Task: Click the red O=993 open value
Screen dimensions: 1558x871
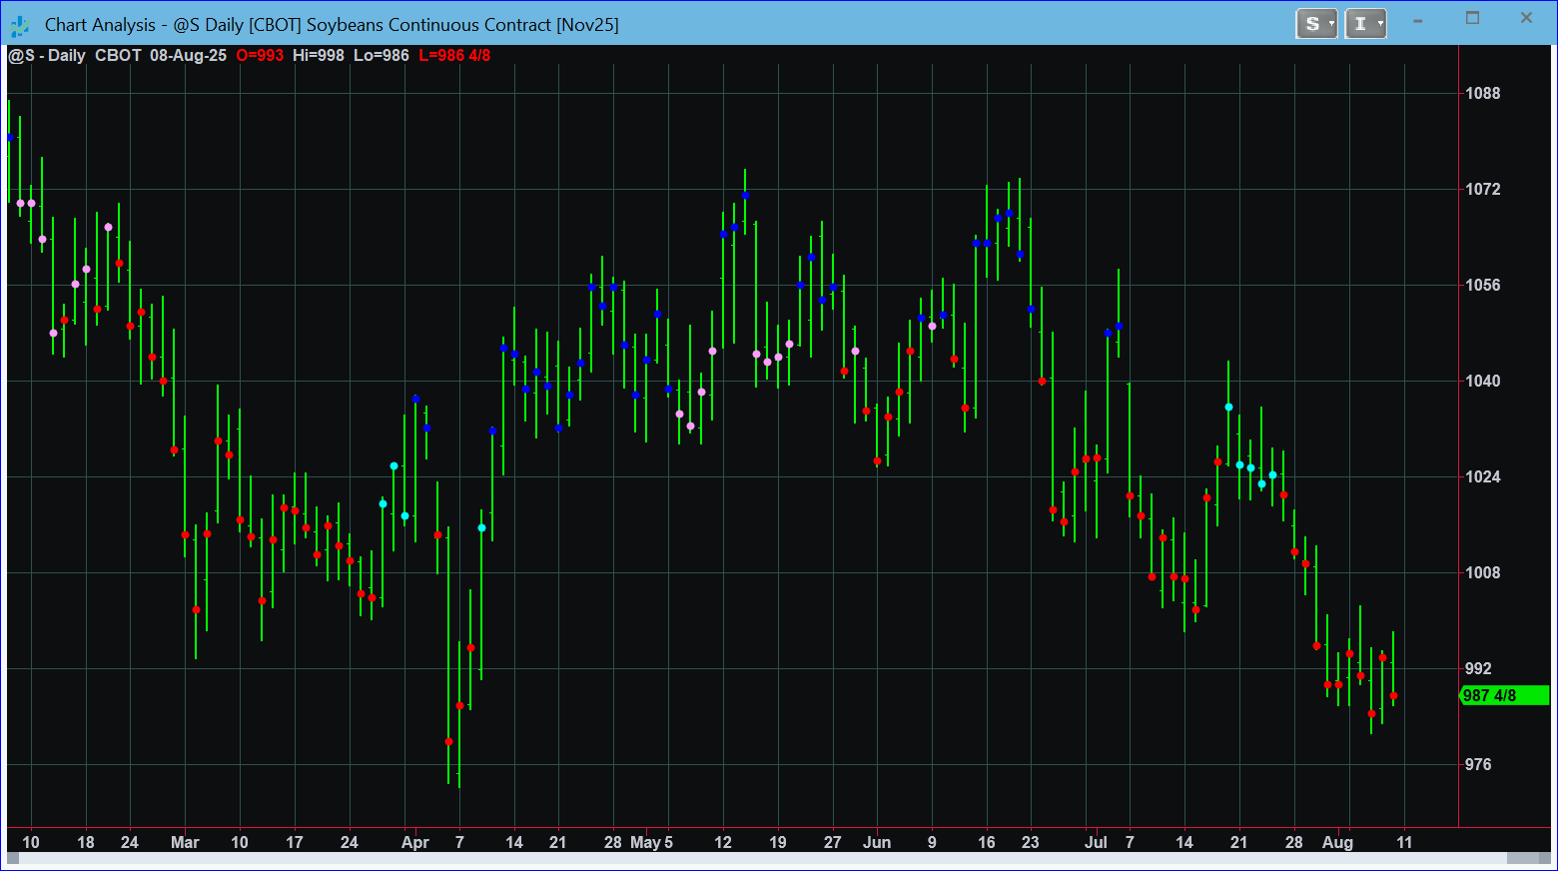Action: pyautogui.click(x=260, y=56)
